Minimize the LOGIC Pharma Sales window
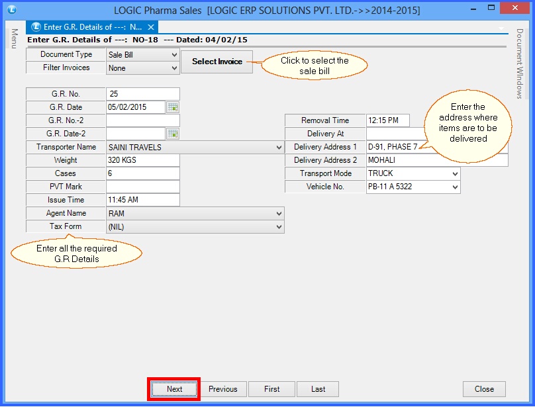This screenshot has width=535, height=407. click(x=473, y=9)
